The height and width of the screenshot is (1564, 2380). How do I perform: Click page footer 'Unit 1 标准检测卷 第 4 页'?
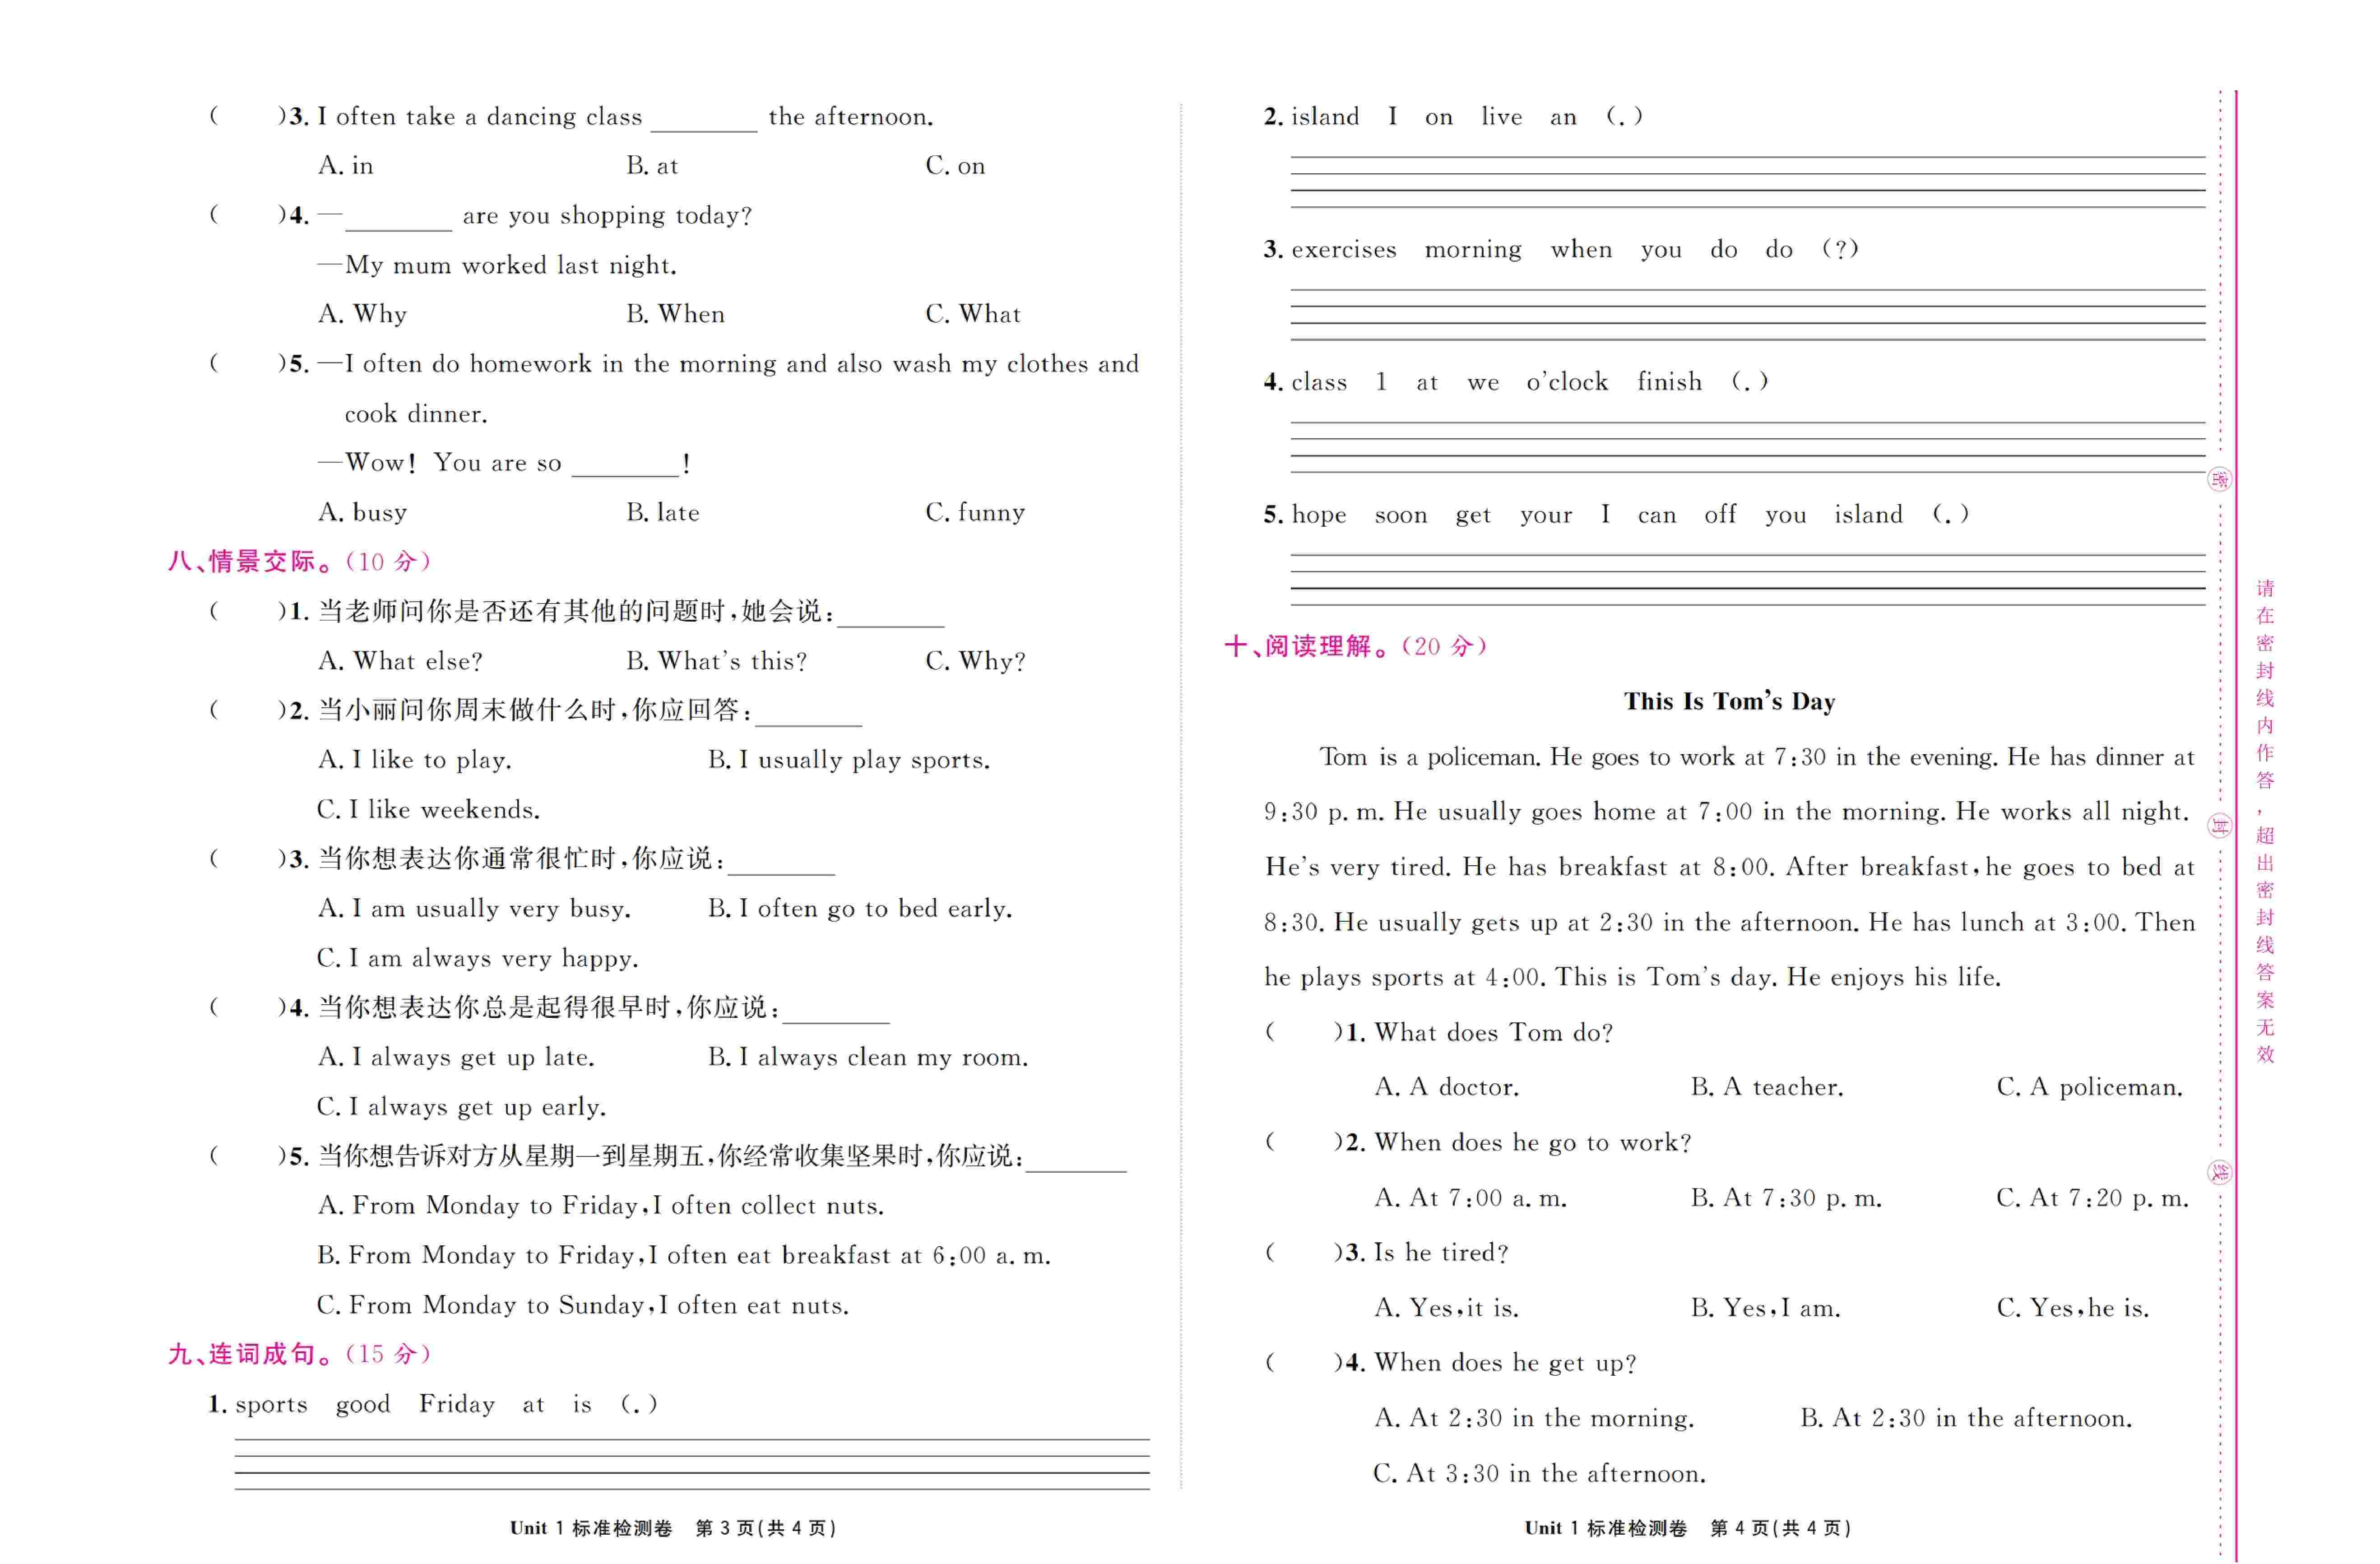1688,1528
